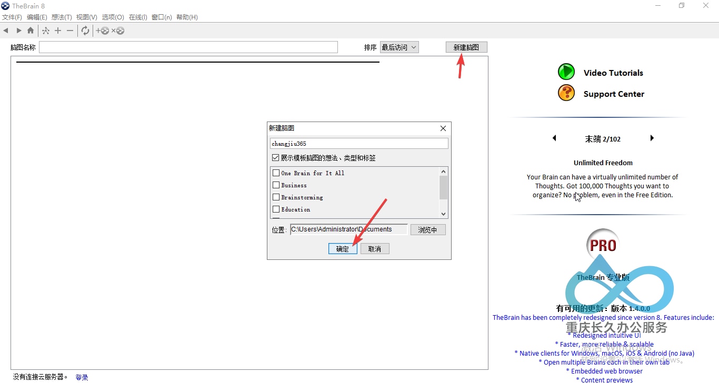Check the Education template checkbox
Image resolution: width=719 pixels, height=383 pixels.
point(276,209)
